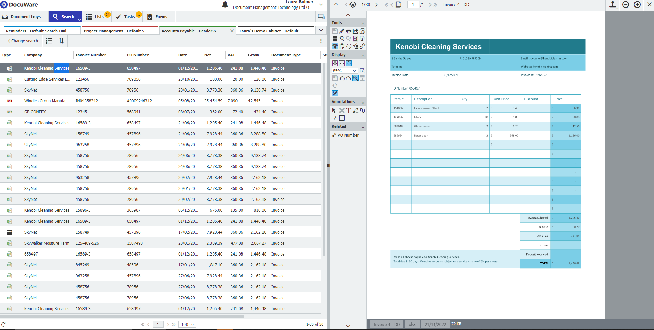Screen dimensions: 654x330
Task: Click the notification bell icon
Action: click(x=225, y=5)
